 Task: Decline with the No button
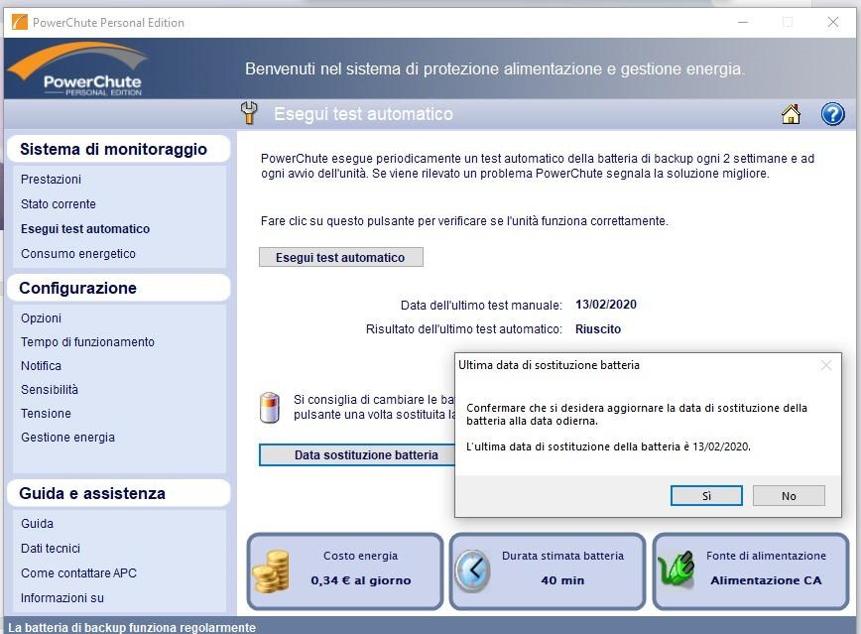point(789,495)
